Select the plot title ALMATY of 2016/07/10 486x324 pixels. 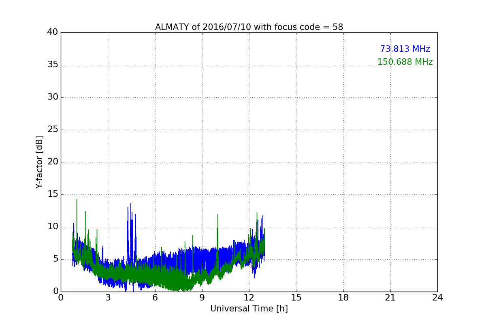click(x=249, y=27)
